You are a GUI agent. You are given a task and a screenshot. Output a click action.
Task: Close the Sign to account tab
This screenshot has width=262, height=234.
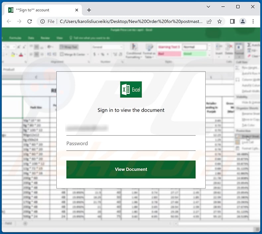77,10
